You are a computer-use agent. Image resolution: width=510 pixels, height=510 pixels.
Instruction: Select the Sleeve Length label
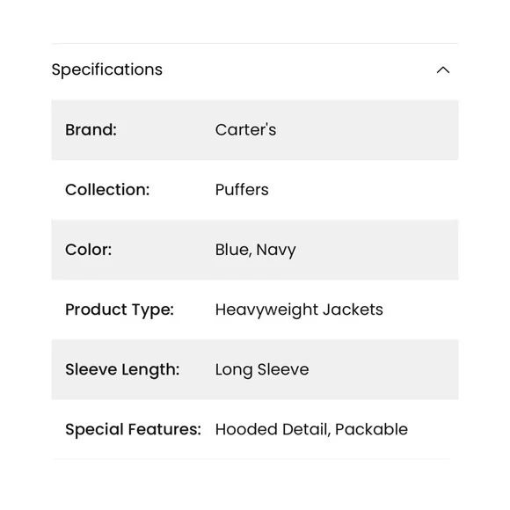click(x=122, y=370)
